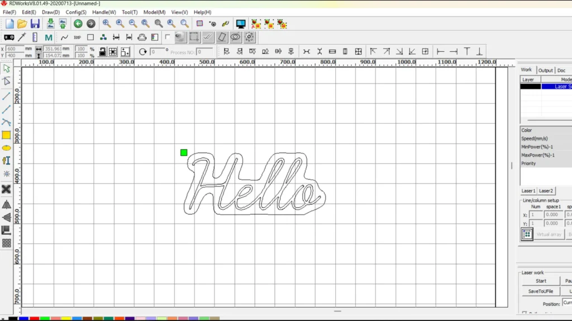
Task: Export a file with the green up arrow icon
Action: tap(63, 24)
